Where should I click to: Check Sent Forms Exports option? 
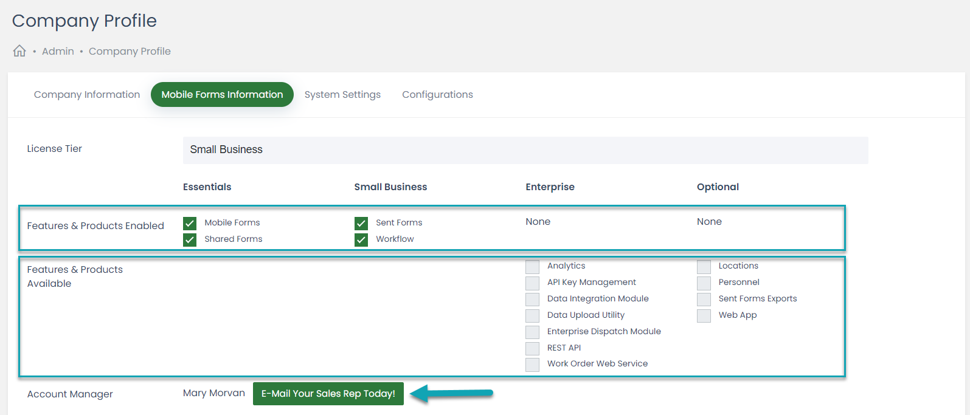point(704,300)
